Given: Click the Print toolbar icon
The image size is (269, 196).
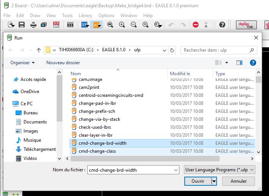Looking at the screenshot, I should pos(33,25).
